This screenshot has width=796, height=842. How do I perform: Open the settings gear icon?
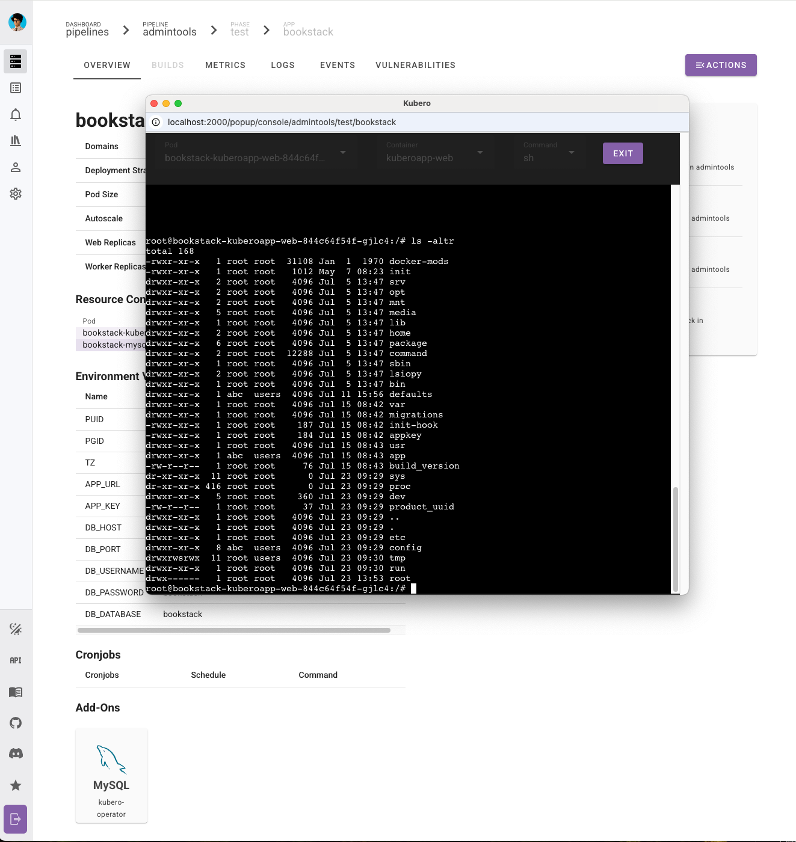click(16, 194)
